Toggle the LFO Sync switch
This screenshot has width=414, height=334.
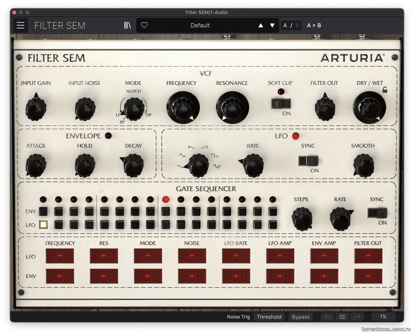pyautogui.click(x=309, y=161)
